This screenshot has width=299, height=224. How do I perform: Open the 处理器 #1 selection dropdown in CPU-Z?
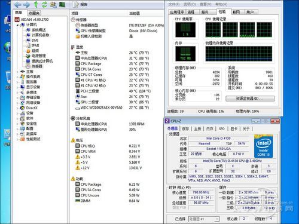(x=204, y=219)
